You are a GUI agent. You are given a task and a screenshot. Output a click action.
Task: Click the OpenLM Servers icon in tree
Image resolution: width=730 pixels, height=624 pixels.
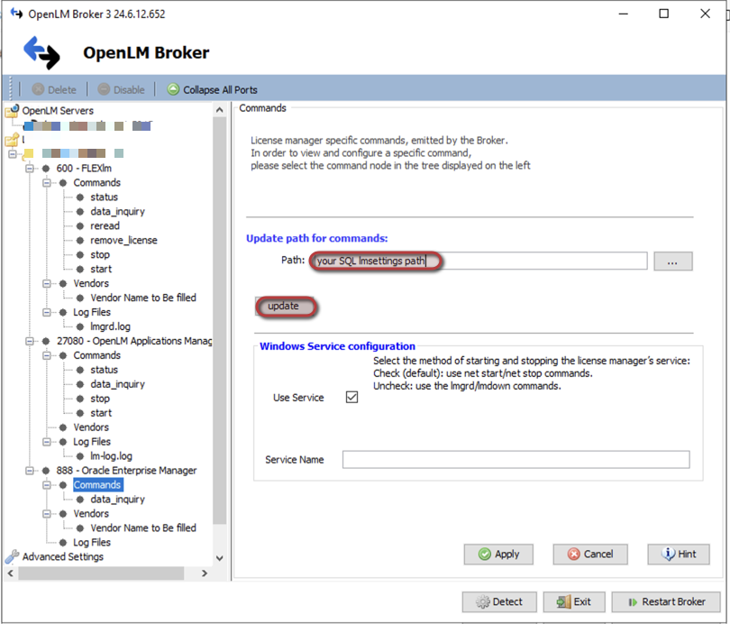[x=12, y=111]
